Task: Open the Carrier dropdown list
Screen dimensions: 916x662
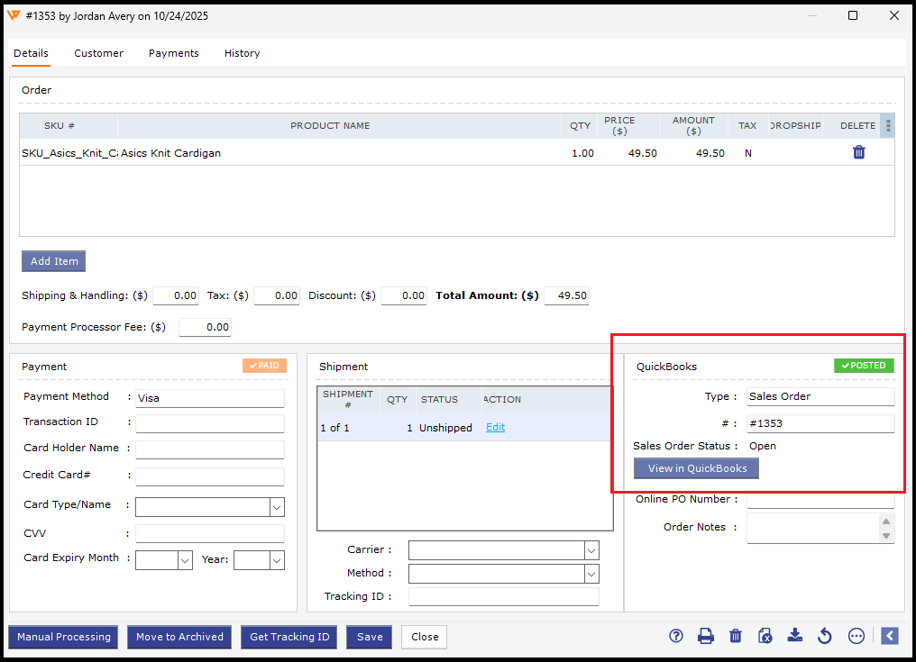Action: (x=591, y=550)
